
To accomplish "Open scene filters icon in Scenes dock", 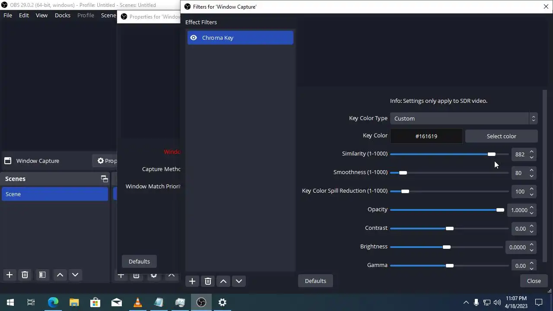I will coord(42,275).
